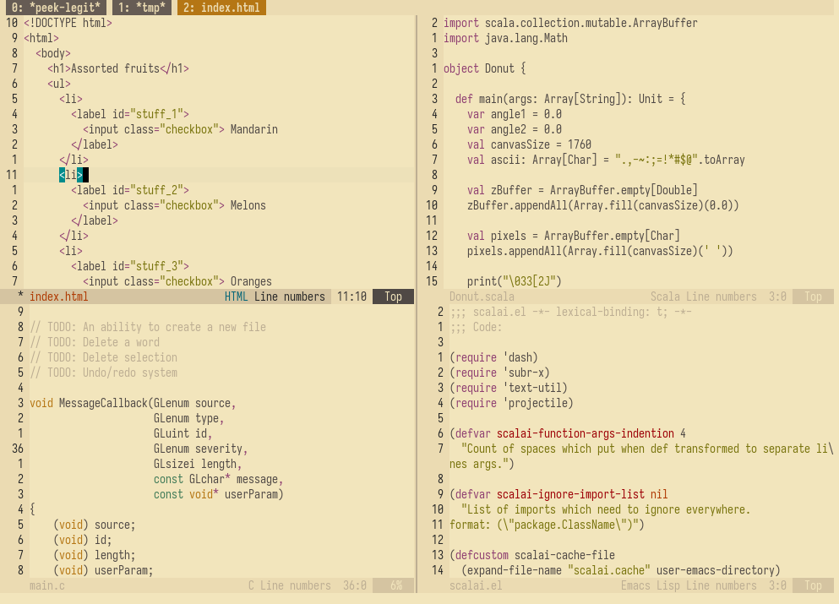
Task: Open the HTML major mode menu
Action: (236, 297)
